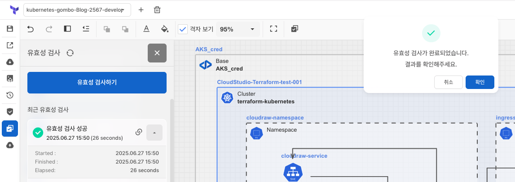Open the fill color bucket tool
This screenshot has height=182, width=515.
165,29
